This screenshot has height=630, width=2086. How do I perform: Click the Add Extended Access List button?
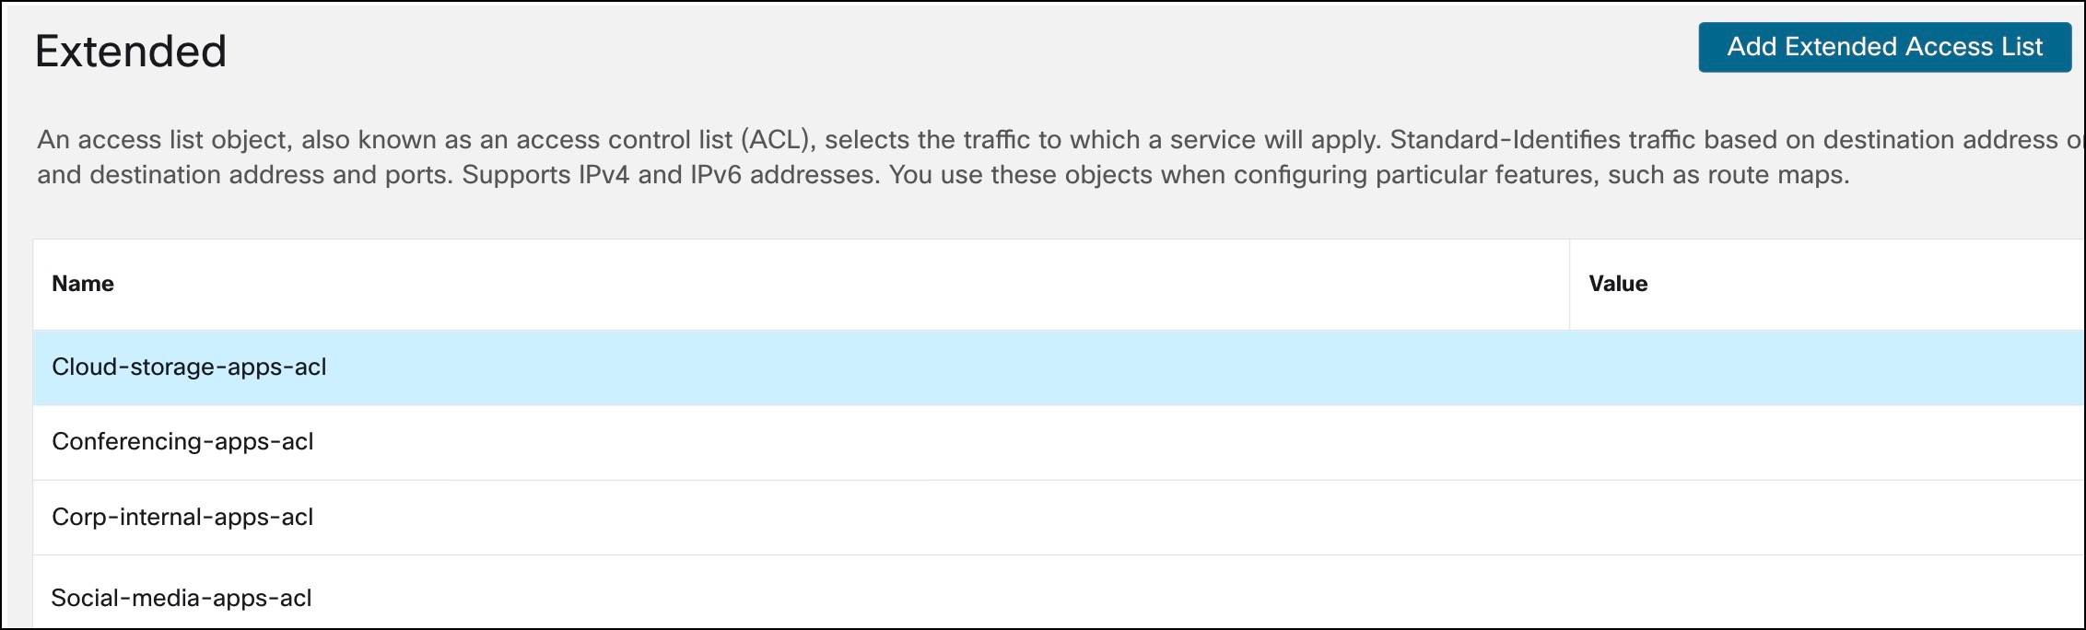[x=1882, y=47]
